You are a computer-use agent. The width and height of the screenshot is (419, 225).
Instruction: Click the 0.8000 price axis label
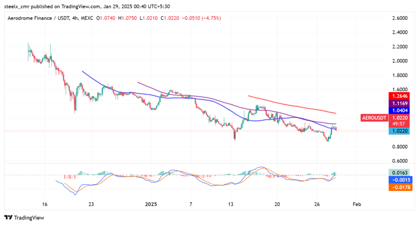tap(400, 147)
